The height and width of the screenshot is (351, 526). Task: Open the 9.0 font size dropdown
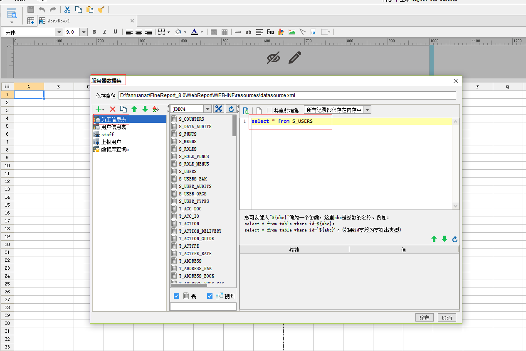tap(84, 32)
